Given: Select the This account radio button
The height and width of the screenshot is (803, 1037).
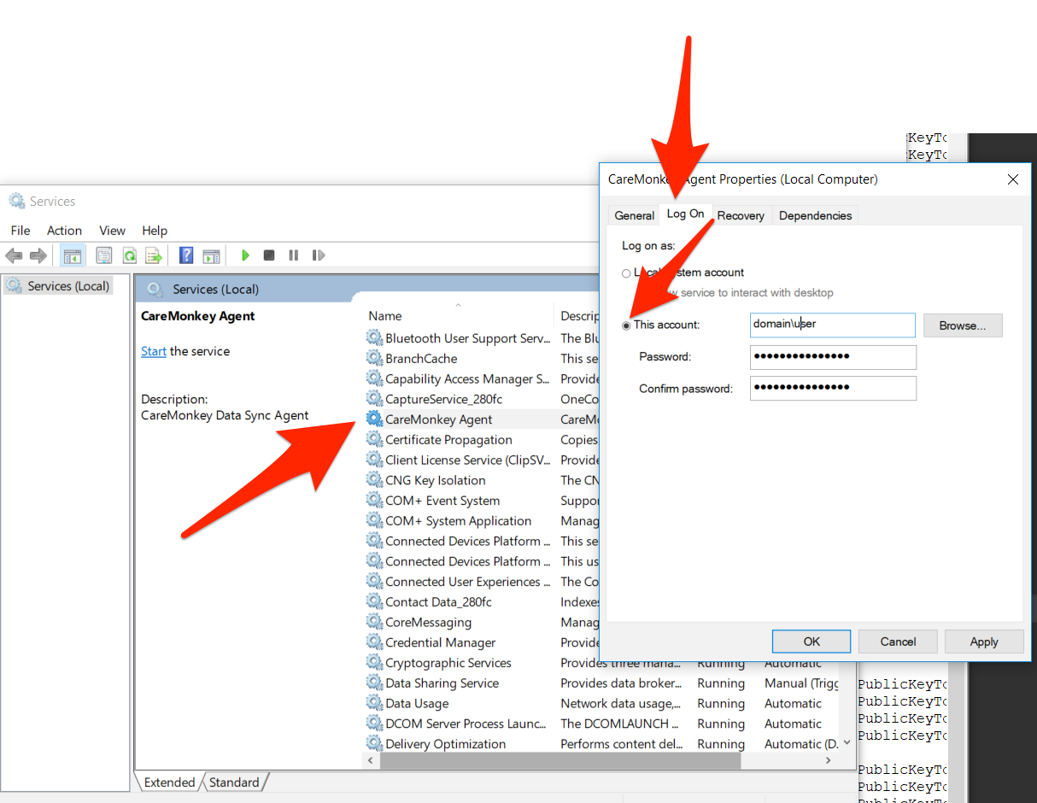Looking at the screenshot, I should click(626, 325).
